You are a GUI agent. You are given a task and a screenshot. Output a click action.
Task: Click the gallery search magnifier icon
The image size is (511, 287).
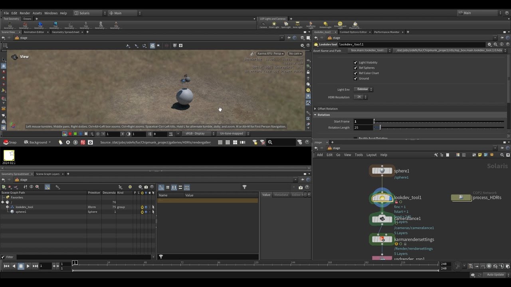coord(270,142)
